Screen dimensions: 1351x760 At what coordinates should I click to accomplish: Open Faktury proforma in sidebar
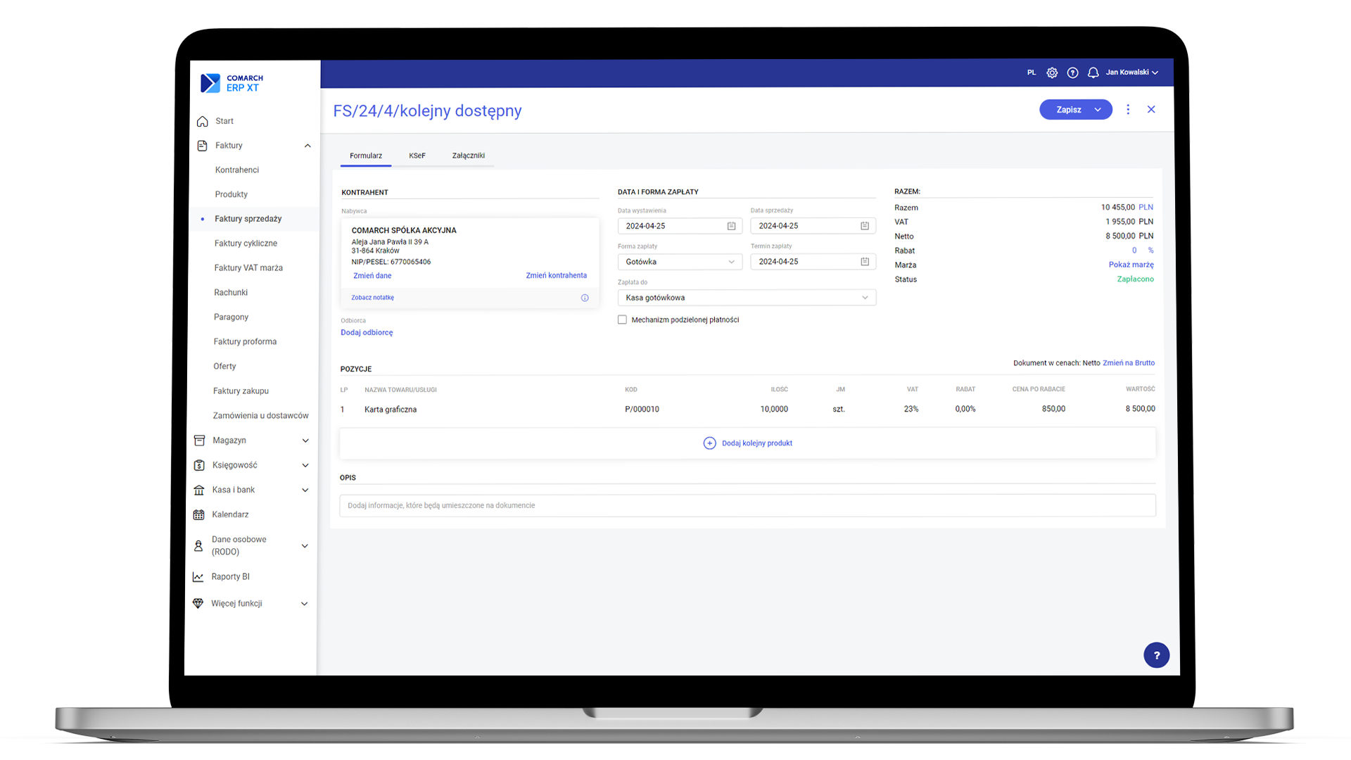(245, 342)
